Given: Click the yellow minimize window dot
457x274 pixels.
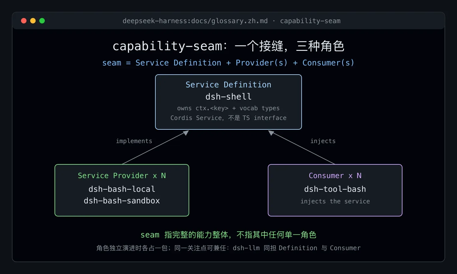Looking at the screenshot, I should click(x=33, y=21).
